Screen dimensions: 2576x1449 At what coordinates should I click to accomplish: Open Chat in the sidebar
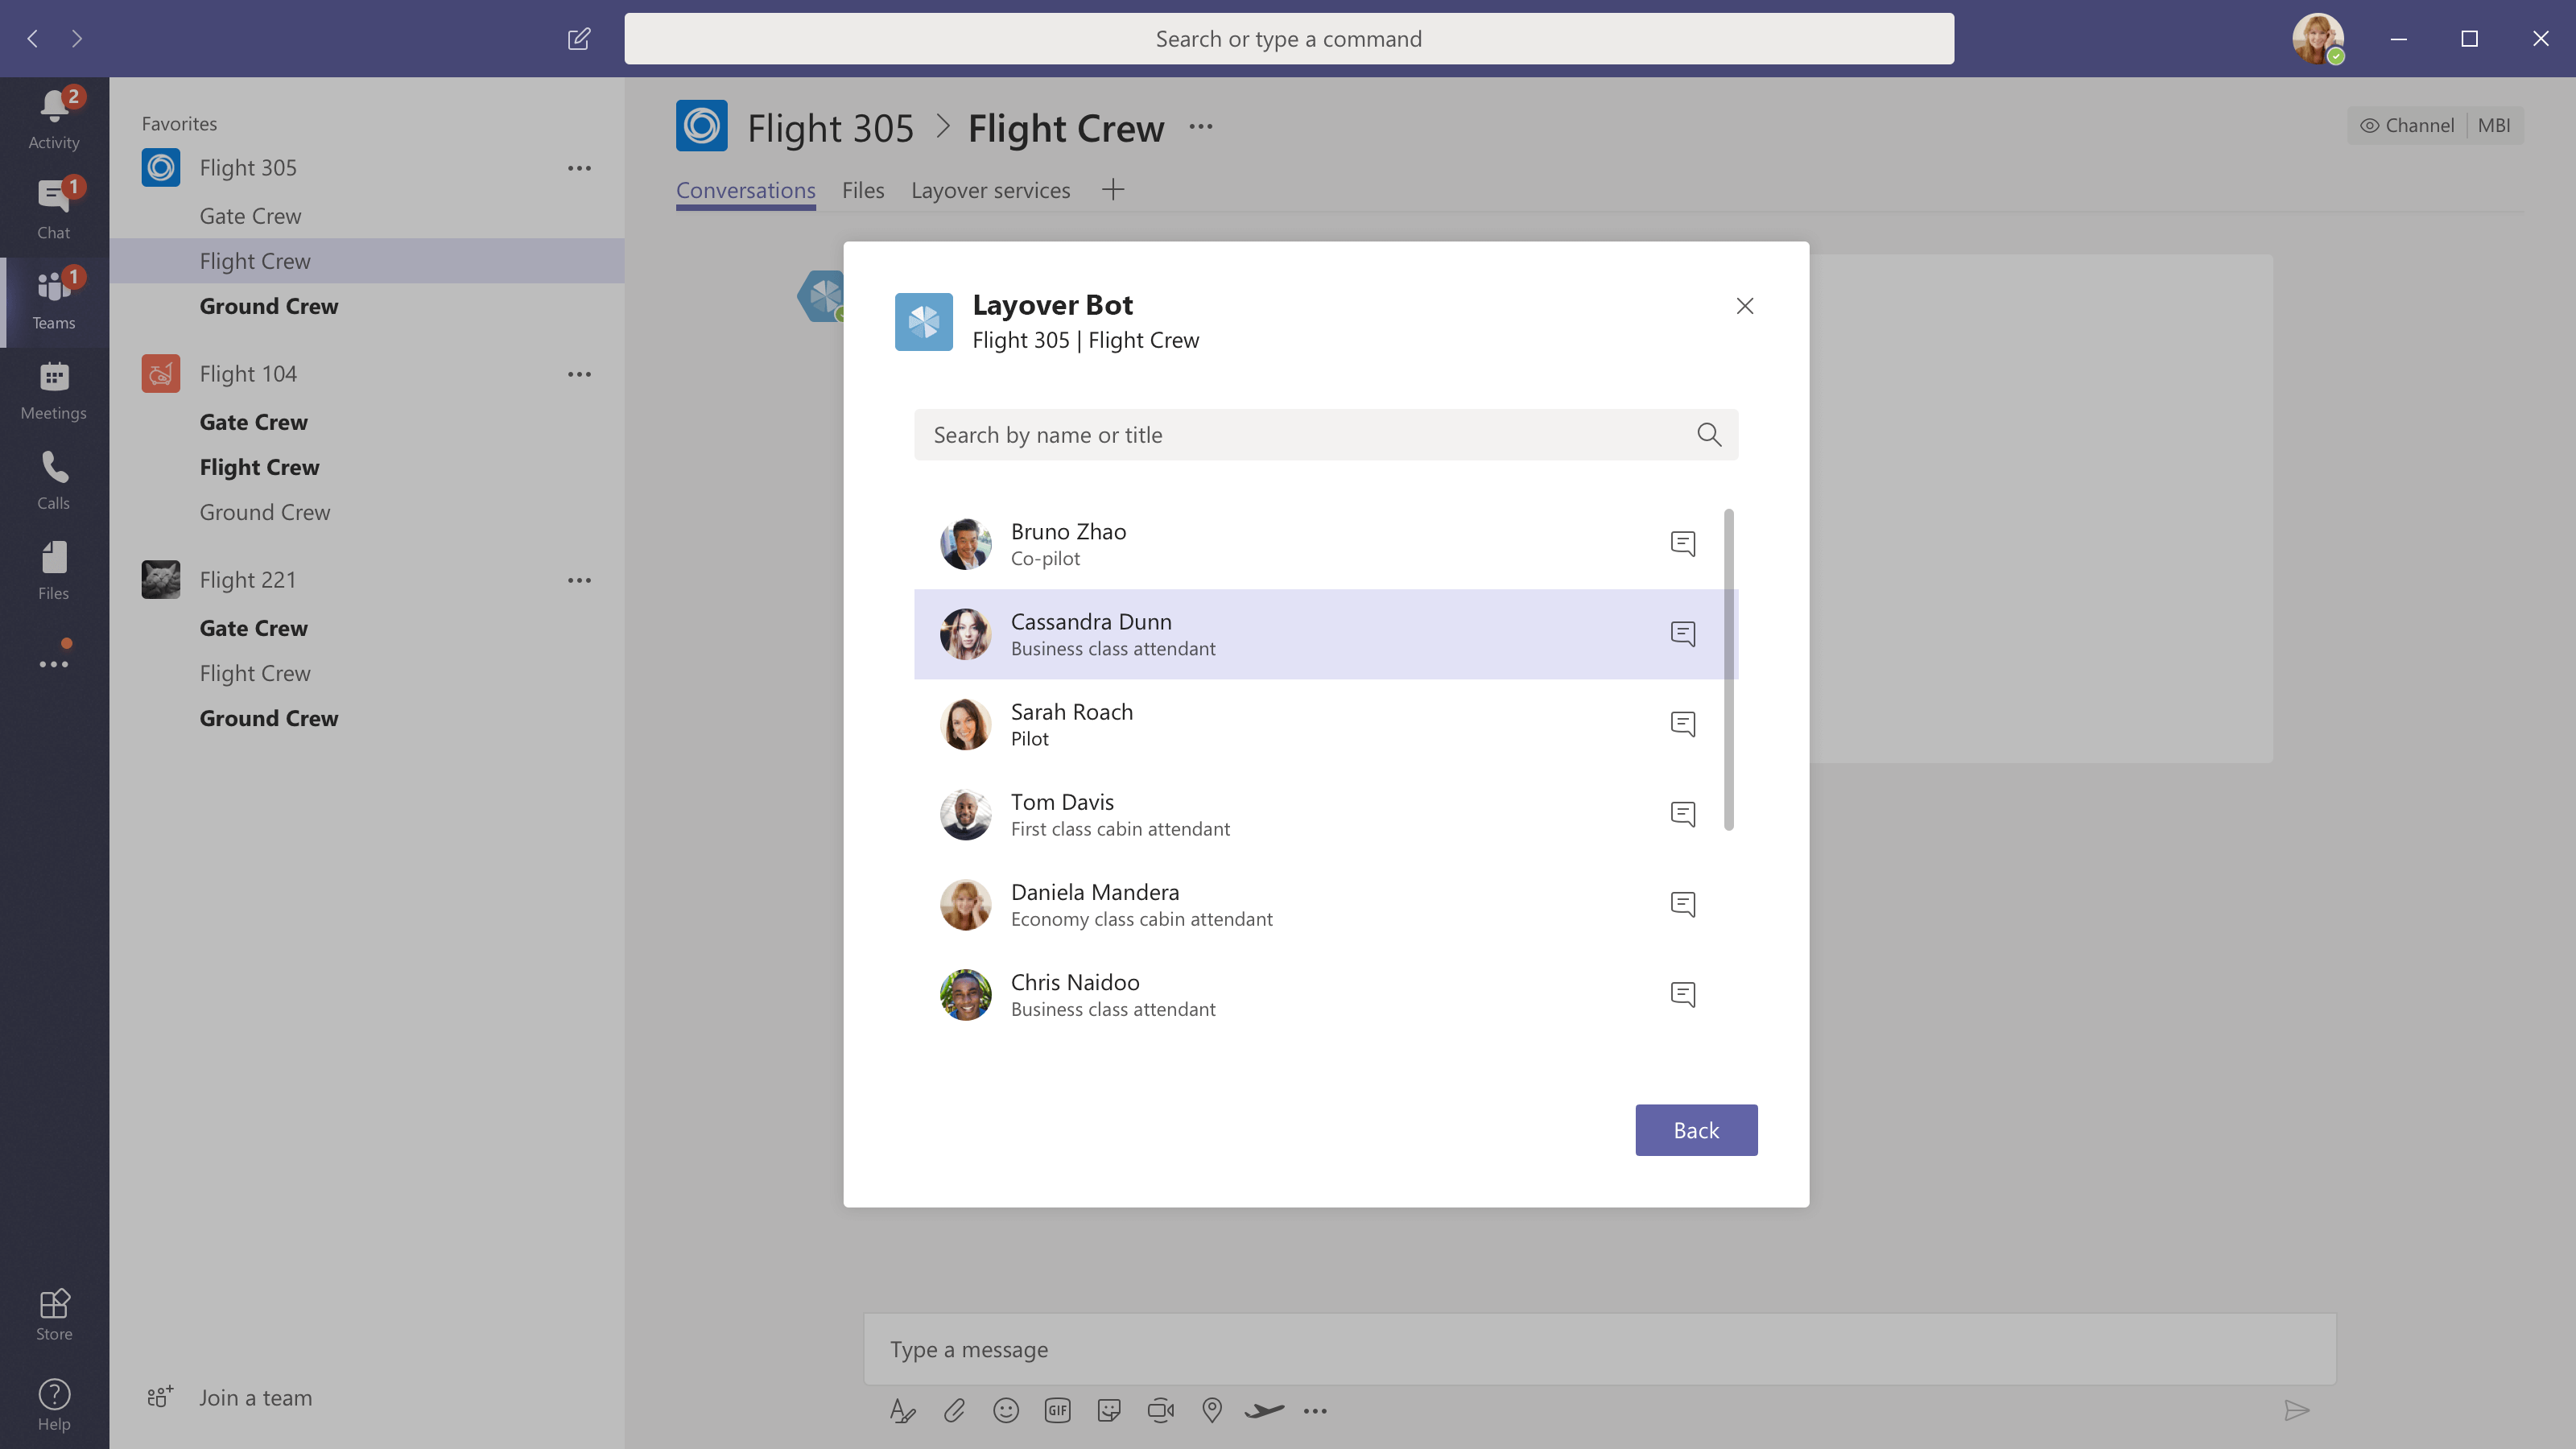pyautogui.click(x=54, y=210)
